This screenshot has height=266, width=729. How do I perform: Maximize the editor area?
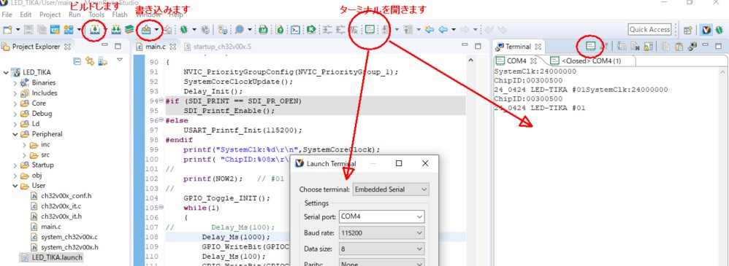(478, 46)
